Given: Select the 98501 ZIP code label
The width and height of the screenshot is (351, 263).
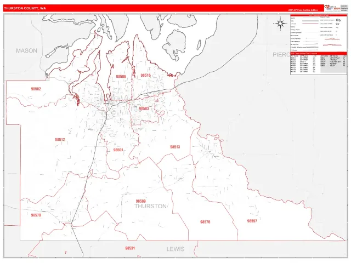Looking at the screenshot, I should [118, 150].
